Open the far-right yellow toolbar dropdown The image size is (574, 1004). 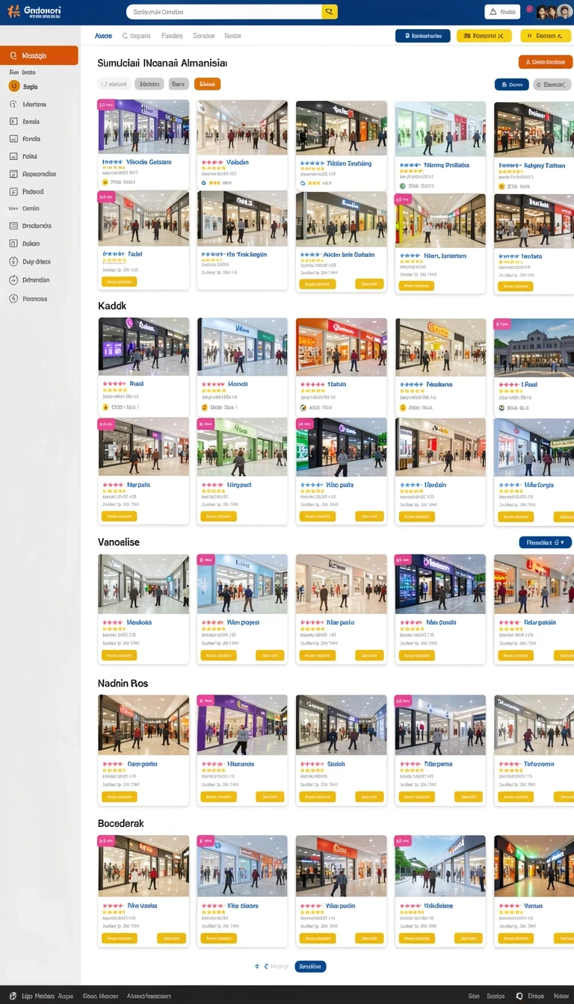(x=546, y=35)
